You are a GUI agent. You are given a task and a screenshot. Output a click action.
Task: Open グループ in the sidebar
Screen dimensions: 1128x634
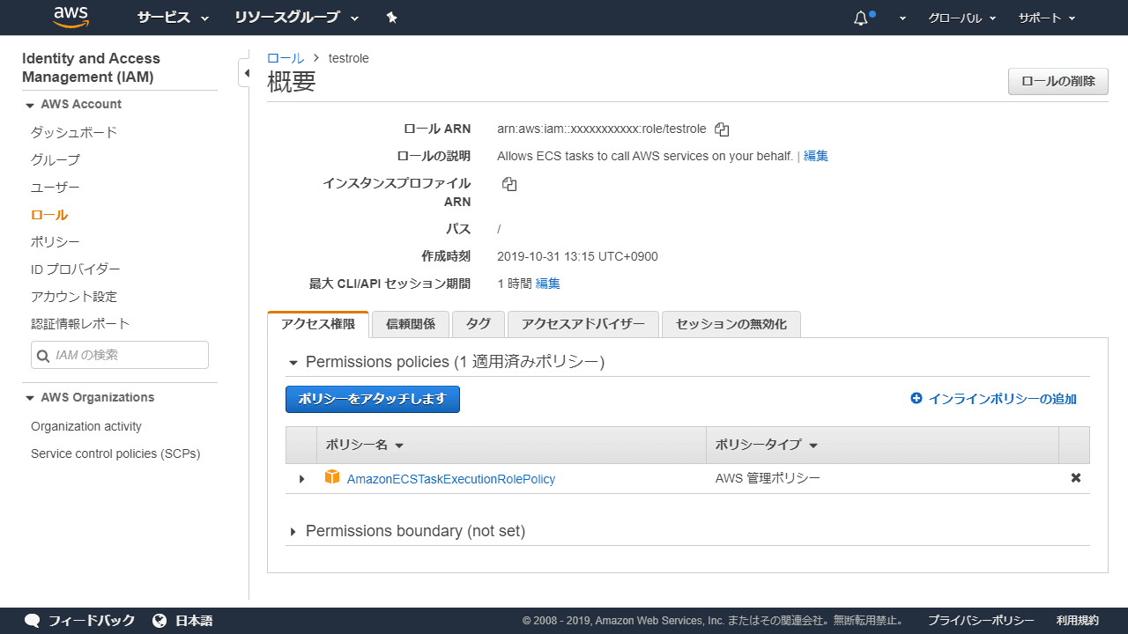(x=56, y=159)
